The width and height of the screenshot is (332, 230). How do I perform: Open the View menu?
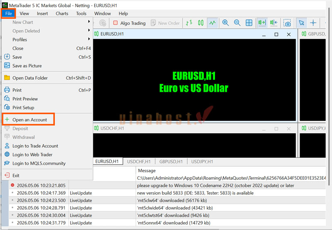pyautogui.click(x=24, y=14)
